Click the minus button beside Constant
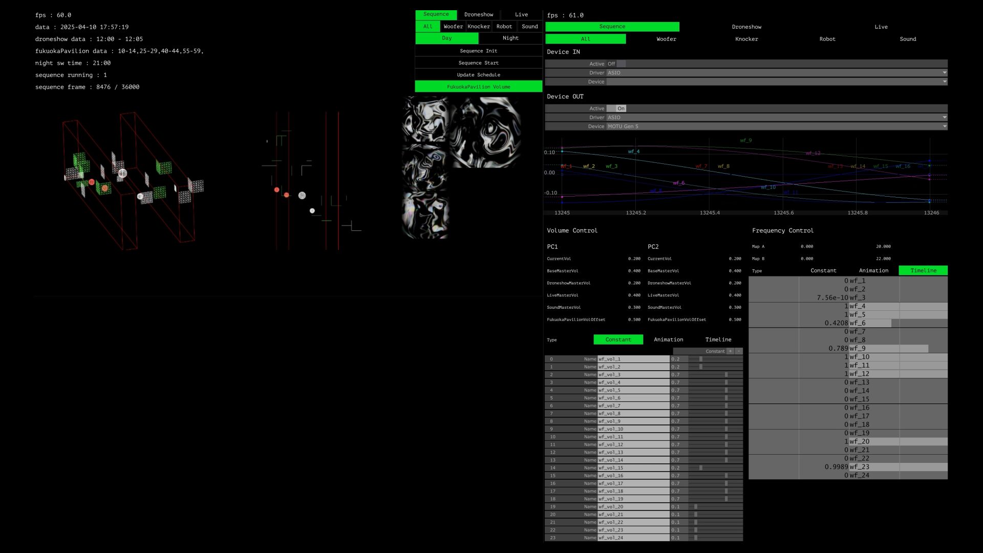The height and width of the screenshot is (553, 983). tap(738, 351)
